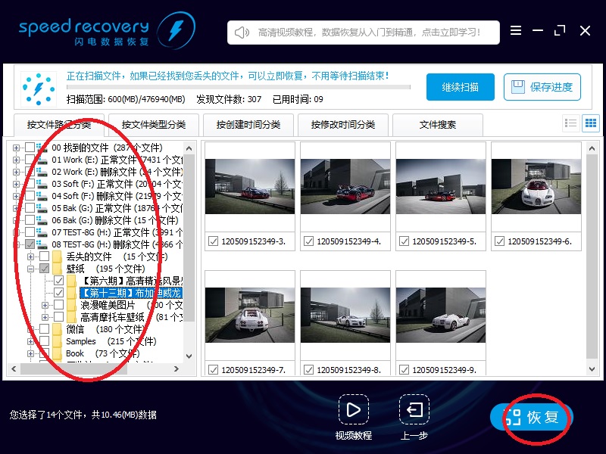Image resolution: width=606 pixels, height=454 pixels.
Task: Toggle the 【第六期】高清精选风景 checkbox
Action: (x=59, y=281)
